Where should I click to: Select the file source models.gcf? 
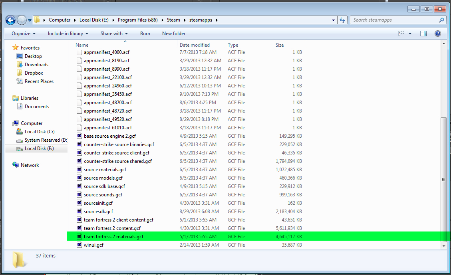coord(103,178)
